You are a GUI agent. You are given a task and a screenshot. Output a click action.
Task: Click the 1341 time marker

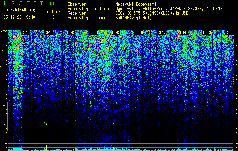[25, 32]
